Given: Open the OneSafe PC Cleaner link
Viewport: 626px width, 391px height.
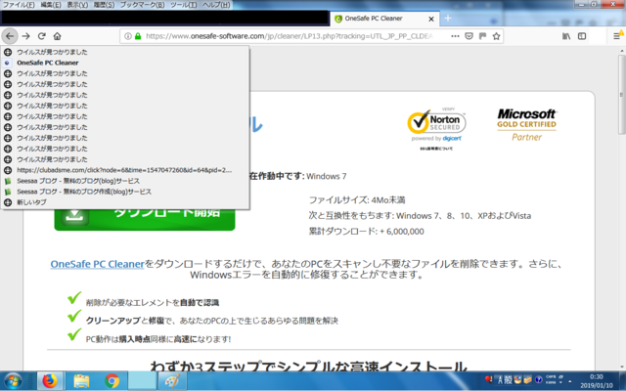Looking at the screenshot, I should 97,264.
